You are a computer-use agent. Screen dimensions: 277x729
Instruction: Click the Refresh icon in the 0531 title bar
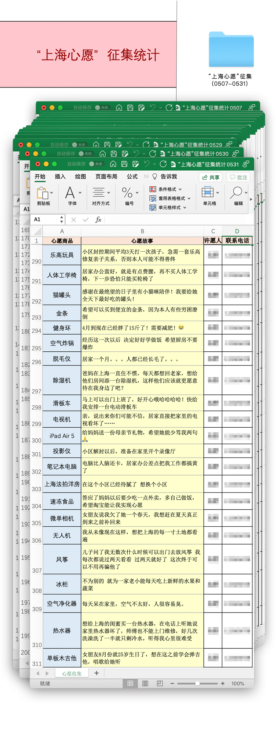click(x=163, y=164)
